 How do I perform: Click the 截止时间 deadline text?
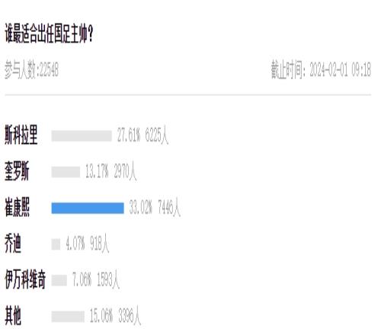322,69
